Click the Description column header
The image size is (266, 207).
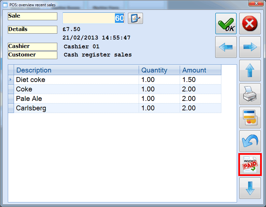tap(77, 70)
